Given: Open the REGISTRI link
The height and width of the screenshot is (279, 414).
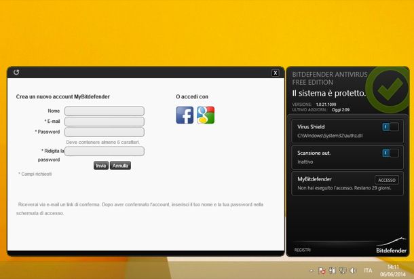Looking at the screenshot, I should point(303,250).
